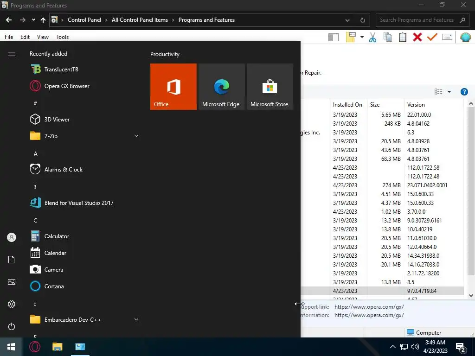Open the Tools menu

[63, 37]
